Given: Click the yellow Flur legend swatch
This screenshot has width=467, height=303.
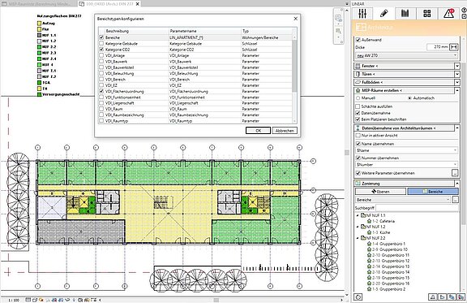Looking at the screenshot, I should 39,29.
